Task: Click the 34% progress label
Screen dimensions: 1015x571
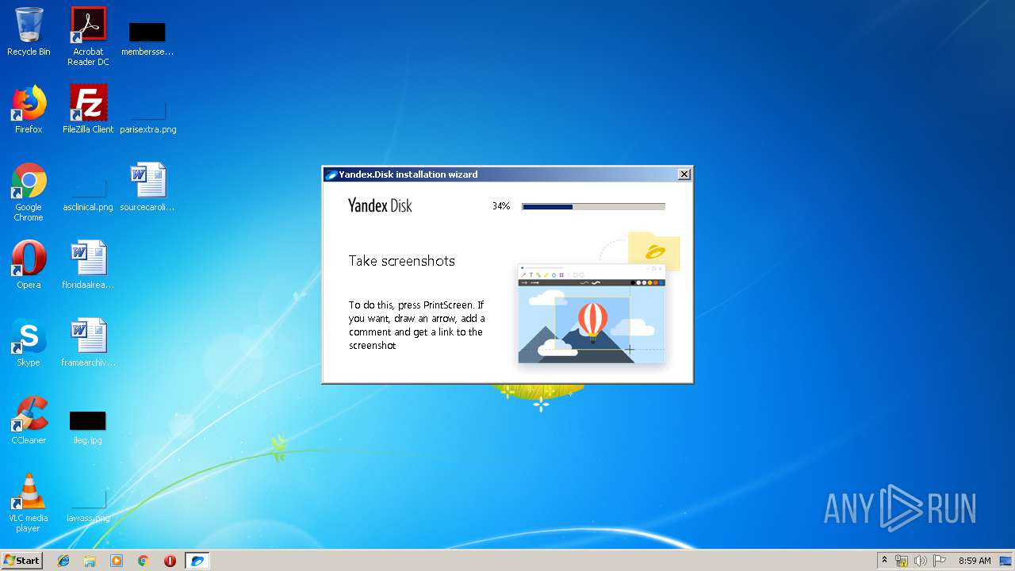Action: (501, 206)
